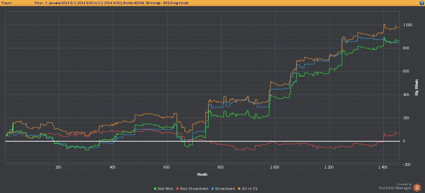Click the Powered by Hold'em Manager text
This screenshot has width=425, height=193.
[395, 186]
